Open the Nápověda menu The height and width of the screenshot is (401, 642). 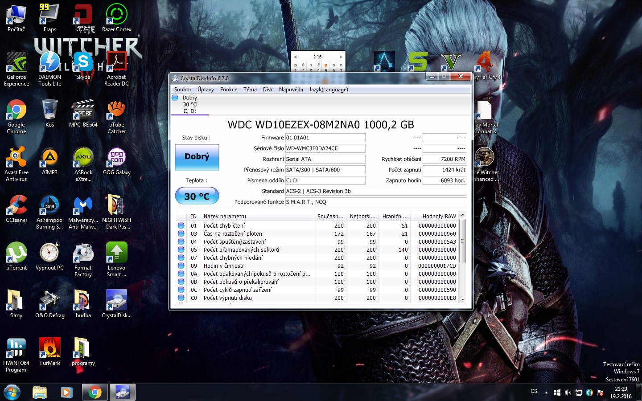pos(291,90)
